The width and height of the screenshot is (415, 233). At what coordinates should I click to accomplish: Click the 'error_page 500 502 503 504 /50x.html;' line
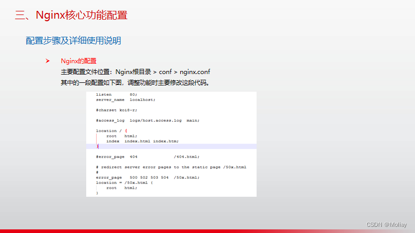[148, 178]
